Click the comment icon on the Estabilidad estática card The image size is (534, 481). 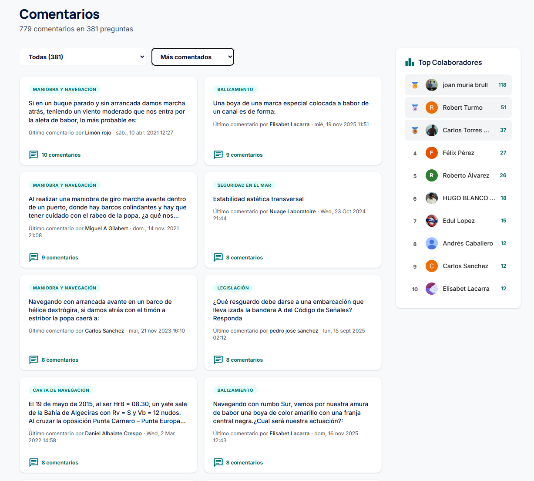coord(218,257)
